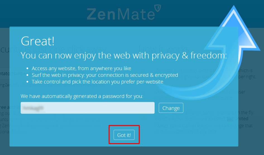Click the ZenMate shield icon
Image resolution: width=264 pixels, height=155 pixels.
pos(158,10)
